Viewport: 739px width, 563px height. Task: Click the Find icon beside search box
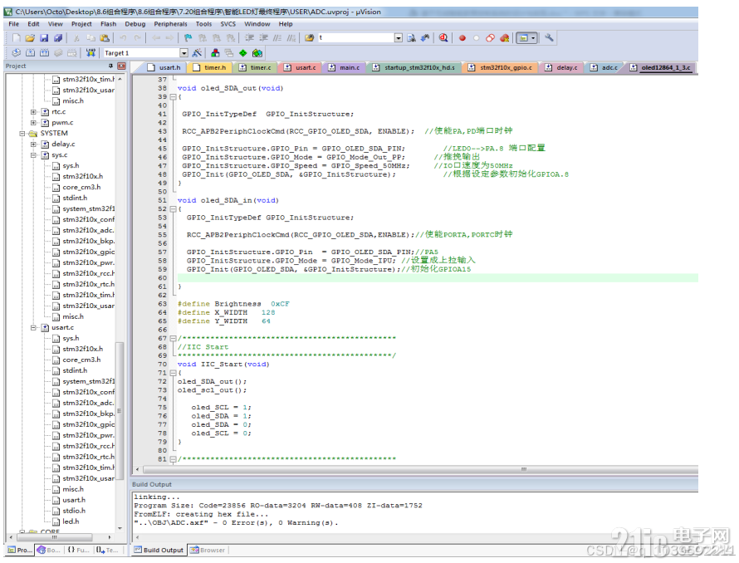click(x=411, y=37)
